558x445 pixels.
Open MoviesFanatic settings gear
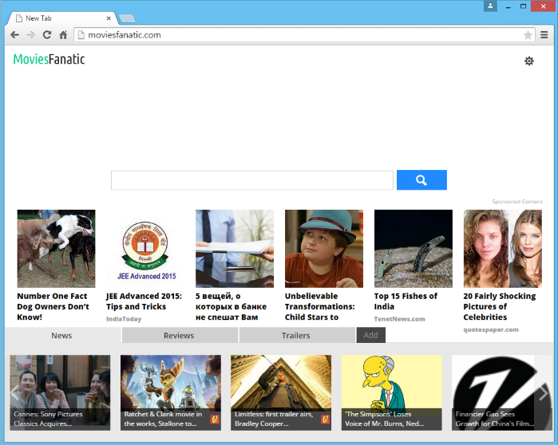tap(528, 61)
